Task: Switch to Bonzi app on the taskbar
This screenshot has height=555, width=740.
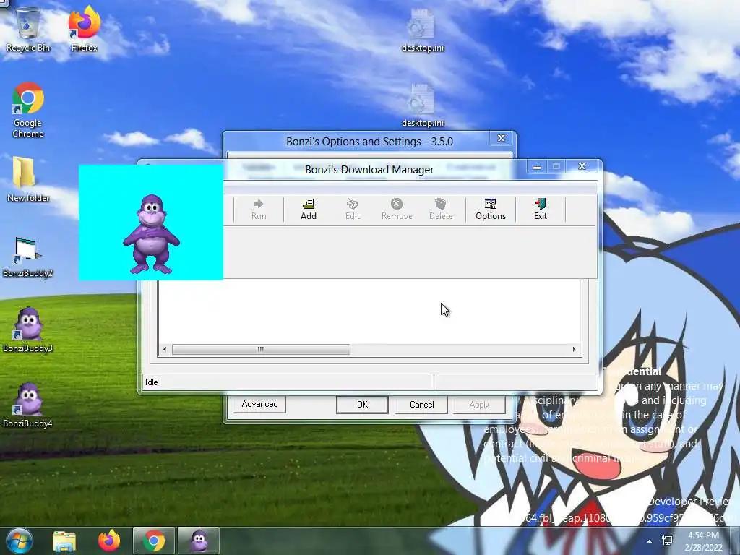Action: [x=199, y=541]
